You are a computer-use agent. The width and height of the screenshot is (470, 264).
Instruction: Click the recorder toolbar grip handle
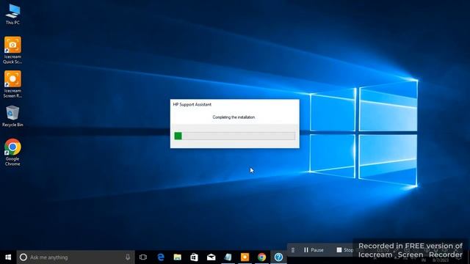pos(293,250)
